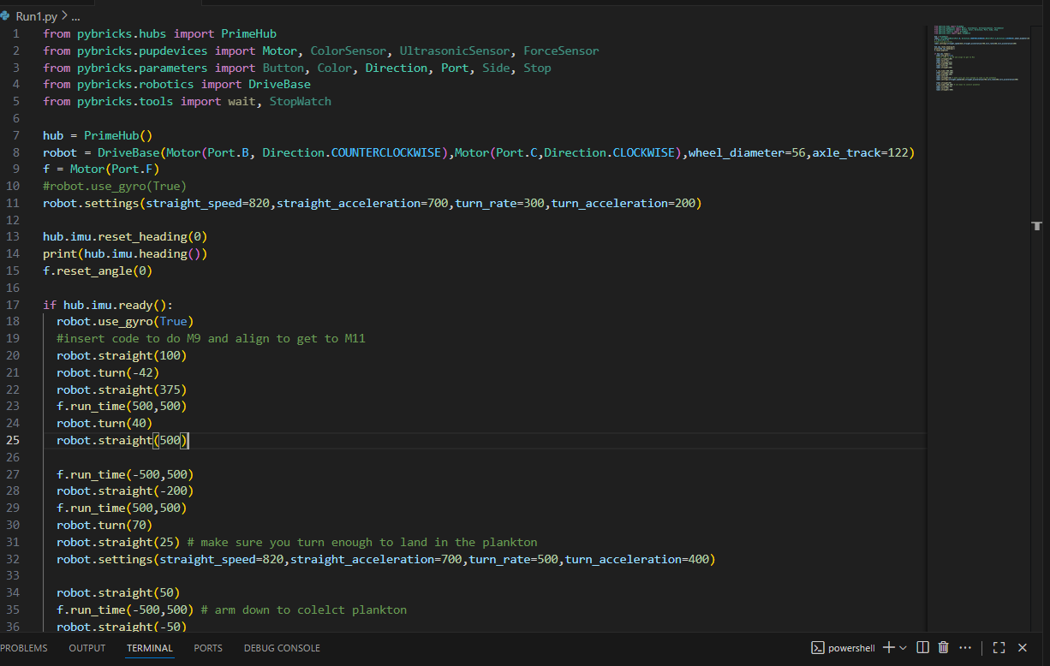The height and width of the screenshot is (666, 1050).
Task: Switch to the PROBLEMS tab
Action: click(x=24, y=648)
